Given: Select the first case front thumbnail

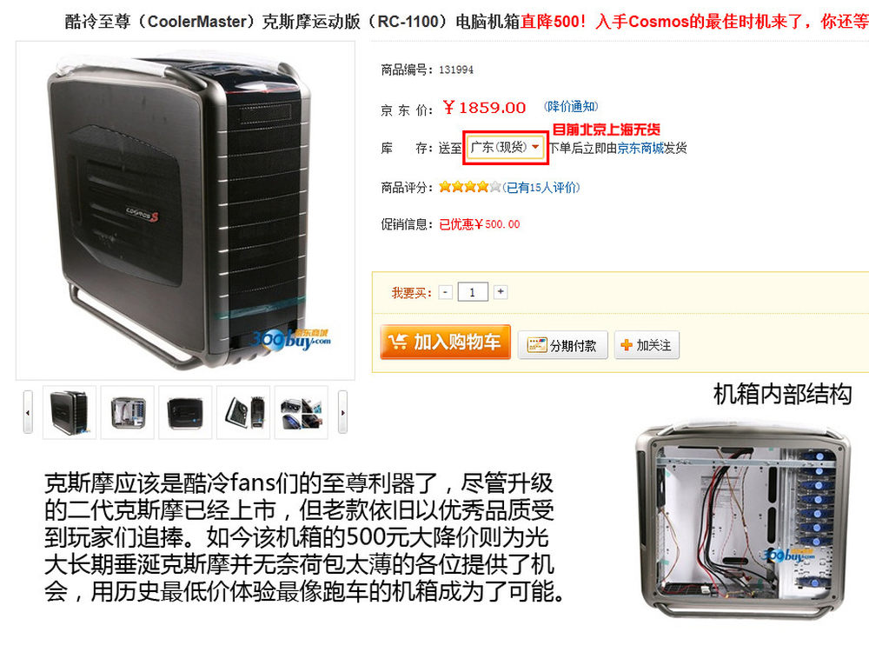Looking at the screenshot, I should pos(70,412).
